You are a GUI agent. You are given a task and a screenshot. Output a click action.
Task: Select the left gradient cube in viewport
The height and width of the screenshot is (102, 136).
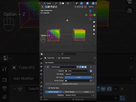(54, 35)
